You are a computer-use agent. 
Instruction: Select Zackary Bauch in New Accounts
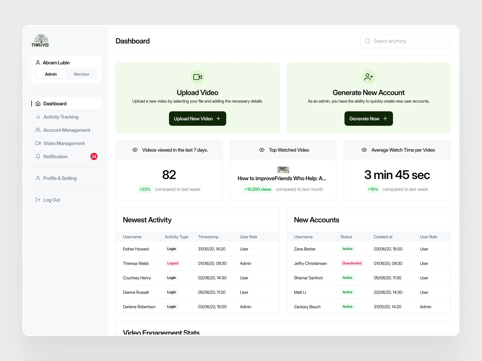307,307
